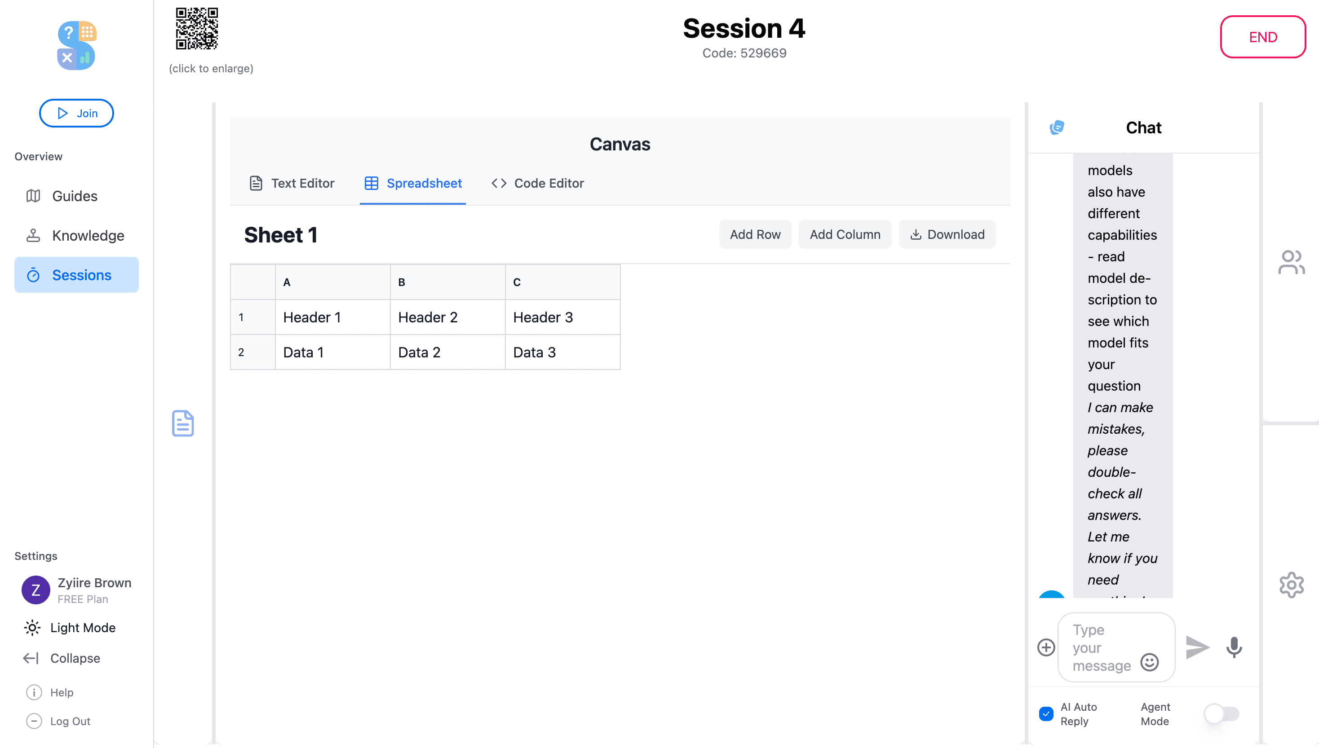Click the participants icon on right edge

pyautogui.click(x=1291, y=262)
